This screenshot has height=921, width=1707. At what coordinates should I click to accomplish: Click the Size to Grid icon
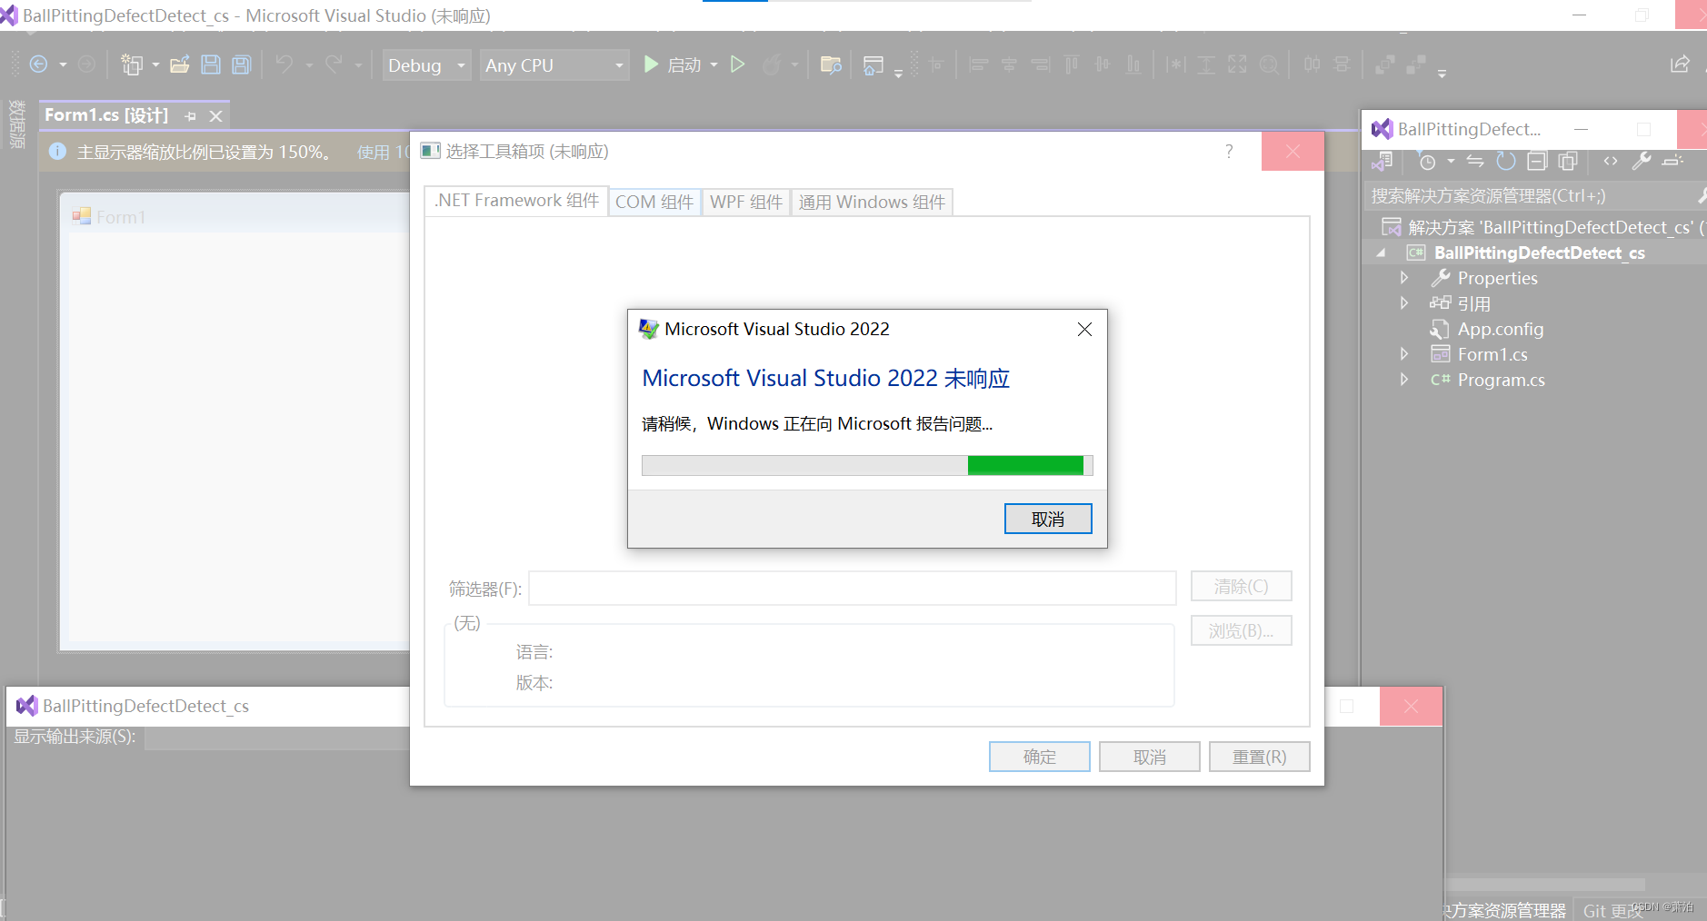coord(1269,64)
